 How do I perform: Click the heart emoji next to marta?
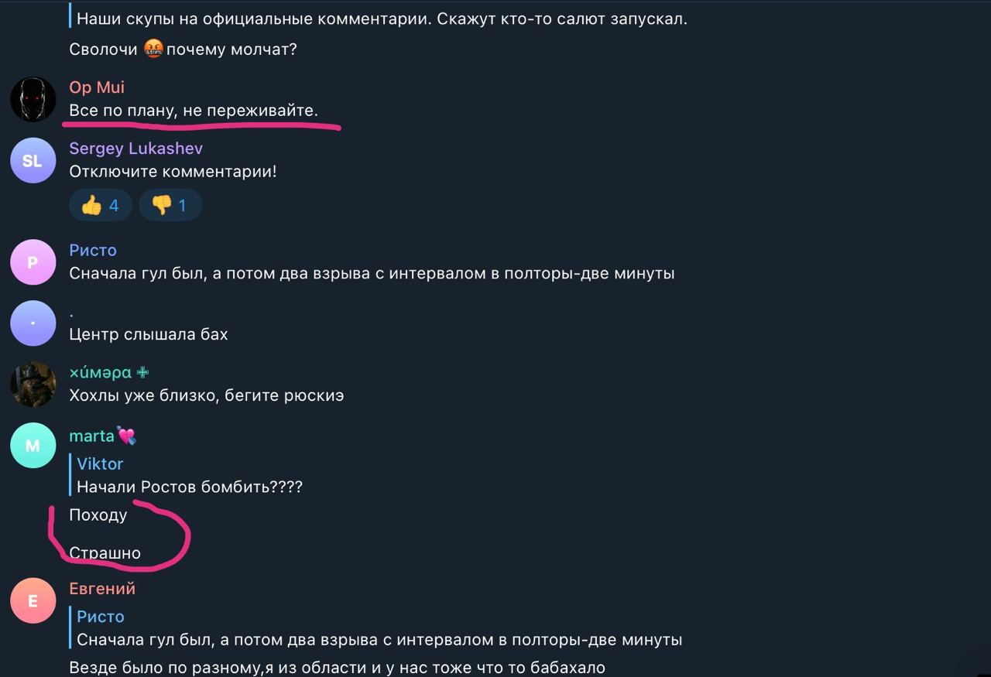tap(126, 436)
